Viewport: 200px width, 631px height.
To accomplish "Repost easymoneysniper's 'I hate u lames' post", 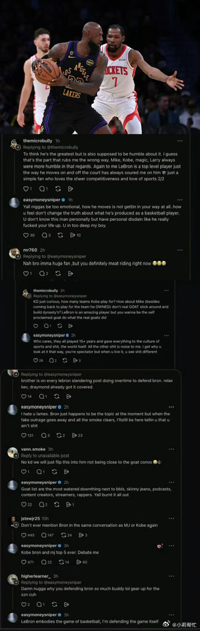I will (60, 435).
